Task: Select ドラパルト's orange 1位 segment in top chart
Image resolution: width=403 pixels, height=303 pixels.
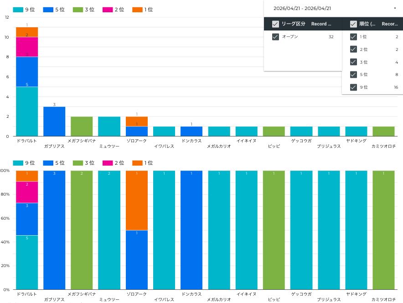Action: (27, 32)
